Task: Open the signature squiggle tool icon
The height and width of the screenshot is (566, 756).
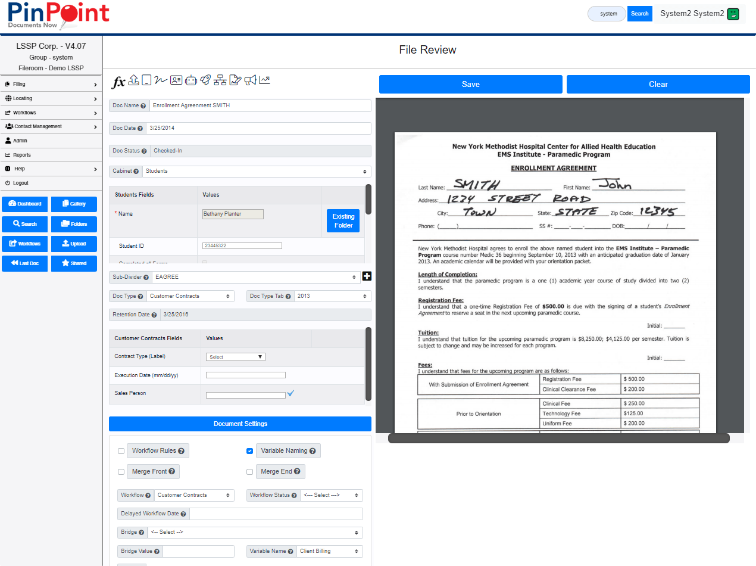Action: click(x=161, y=80)
